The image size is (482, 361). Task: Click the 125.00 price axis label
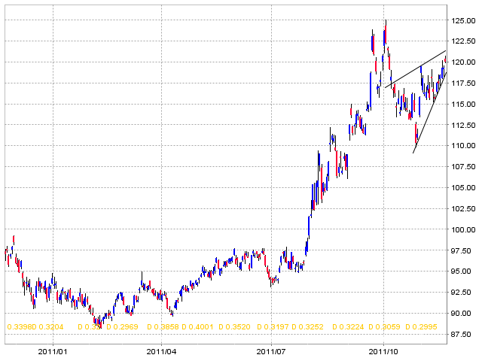point(463,21)
